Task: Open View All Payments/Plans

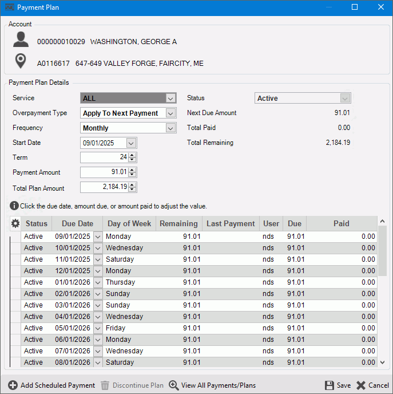Action: 212,385
